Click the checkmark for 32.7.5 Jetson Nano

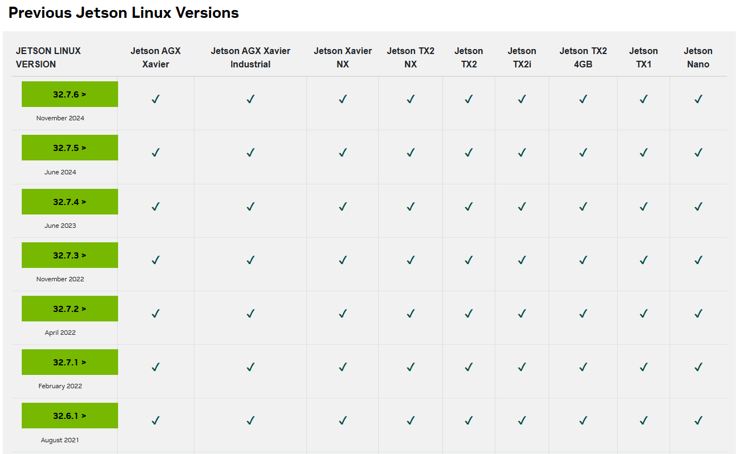[698, 153]
